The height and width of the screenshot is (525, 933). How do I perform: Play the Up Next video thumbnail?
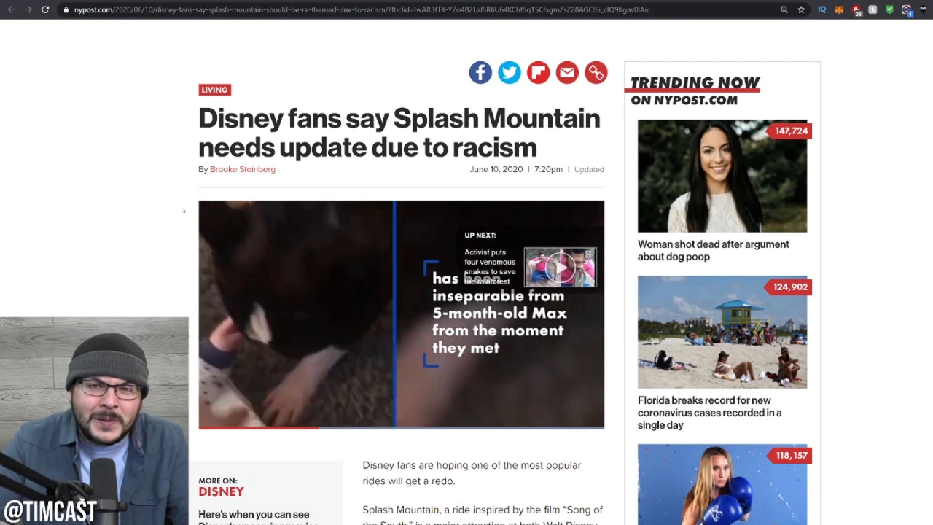[x=560, y=268]
